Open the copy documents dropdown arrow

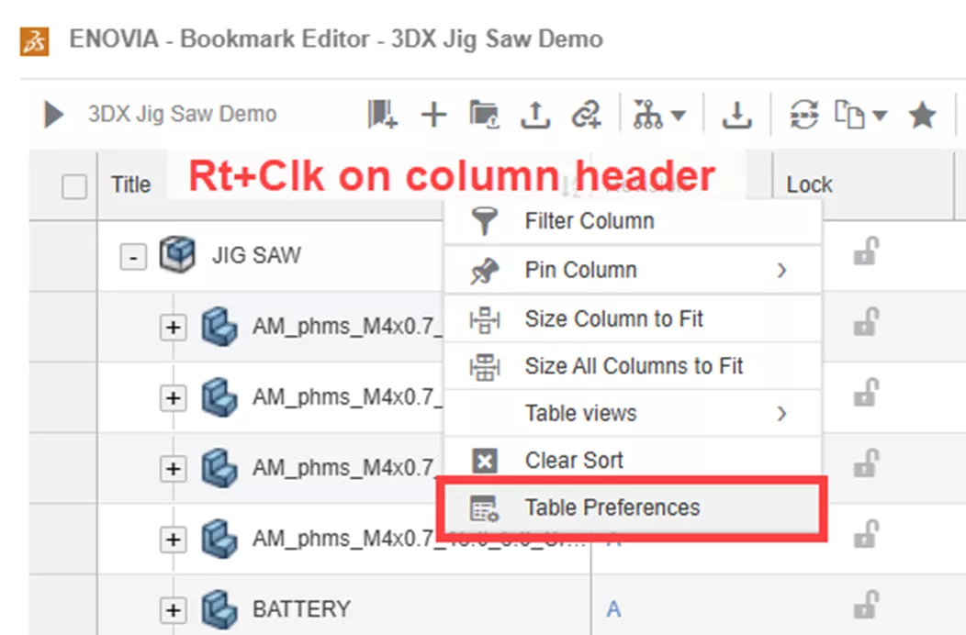tap(880, 116)
